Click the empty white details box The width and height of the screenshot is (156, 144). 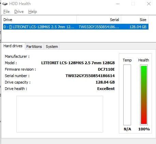pos(60,114)
